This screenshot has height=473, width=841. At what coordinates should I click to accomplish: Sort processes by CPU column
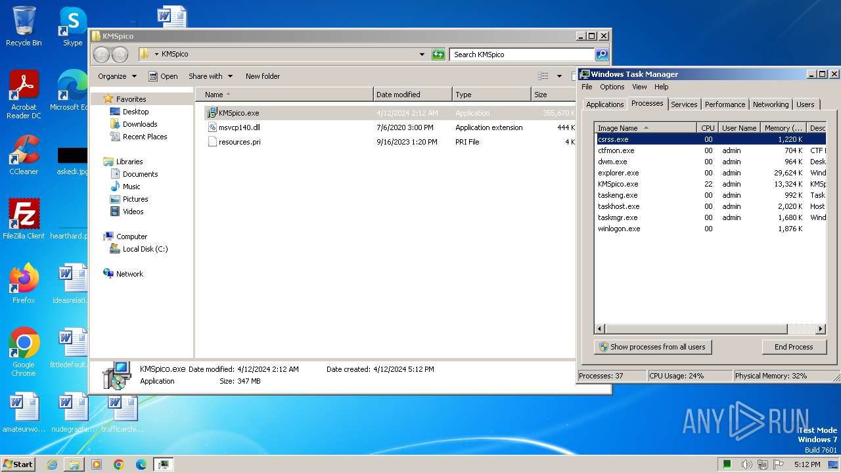tap(707, 128)
